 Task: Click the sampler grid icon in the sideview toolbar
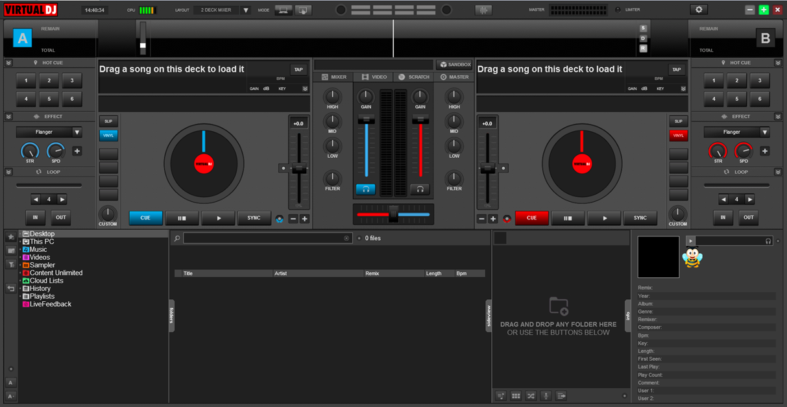click(516, 396)
